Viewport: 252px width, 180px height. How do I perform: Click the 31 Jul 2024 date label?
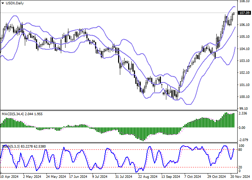click(124, 177)
